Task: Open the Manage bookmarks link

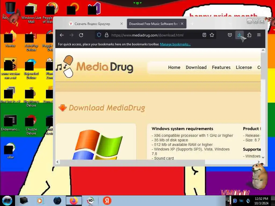Action: [175, 44]
